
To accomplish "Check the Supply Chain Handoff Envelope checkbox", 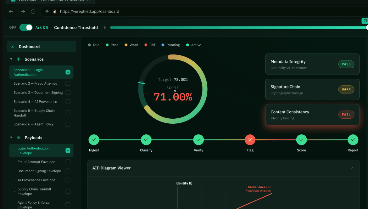I will click(68, 191).
